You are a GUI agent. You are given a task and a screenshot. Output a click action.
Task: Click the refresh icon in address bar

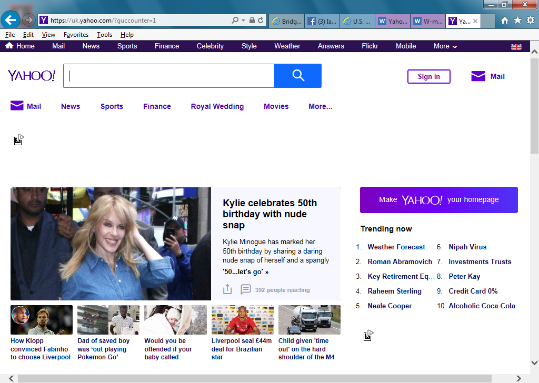pyautogui.click(x=261, y=21)
